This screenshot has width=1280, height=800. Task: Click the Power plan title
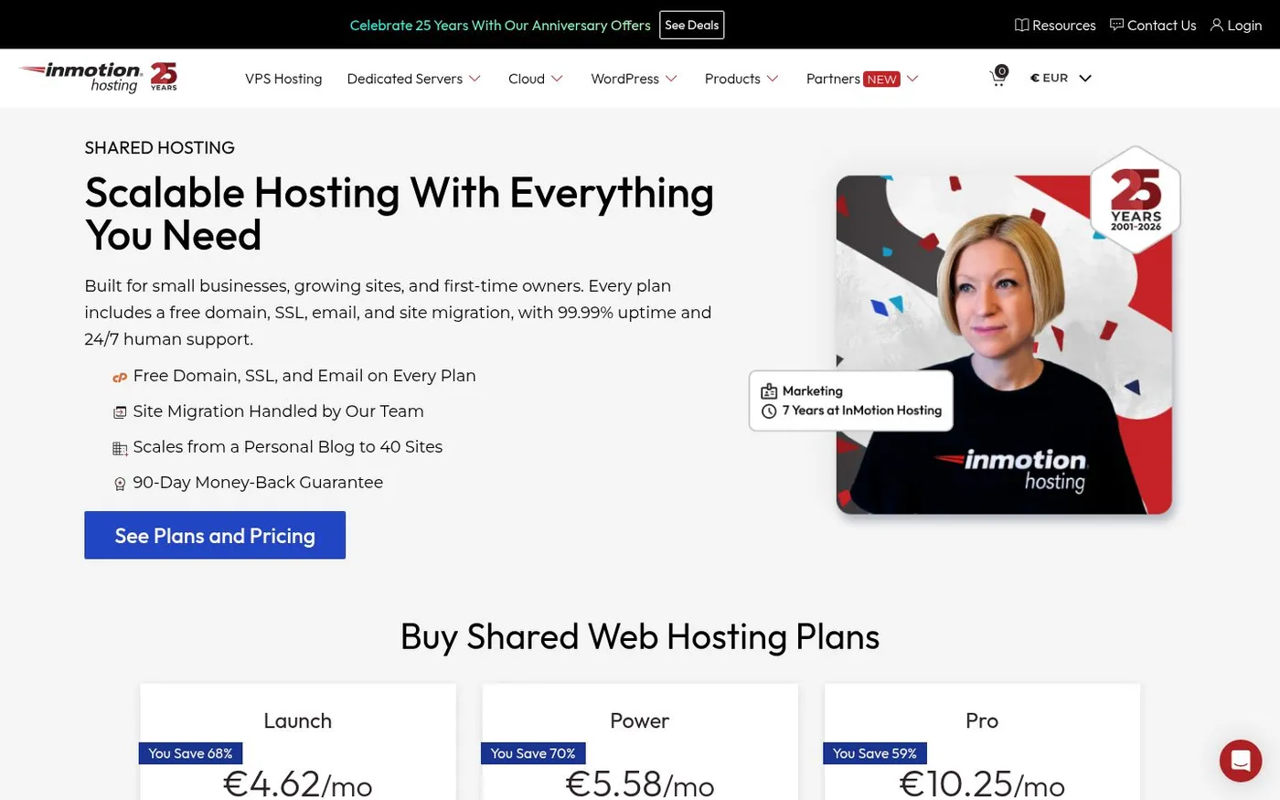click(640, 720)
